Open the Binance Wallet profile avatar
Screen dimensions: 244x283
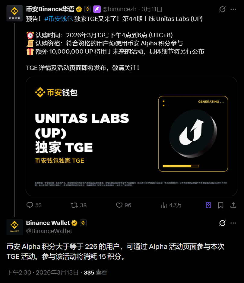click(x=14, y=227)
